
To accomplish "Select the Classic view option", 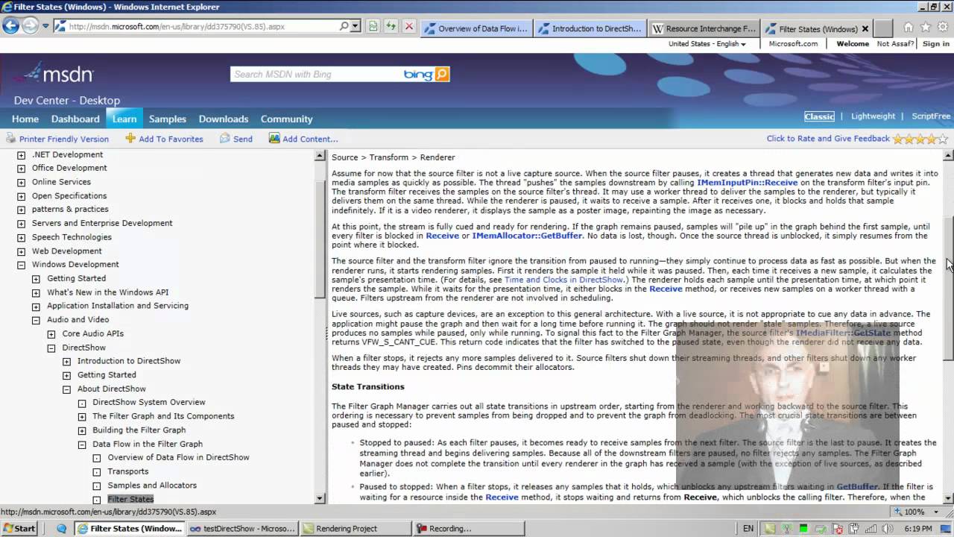I will pyautogui.click(x=819, y=116).
